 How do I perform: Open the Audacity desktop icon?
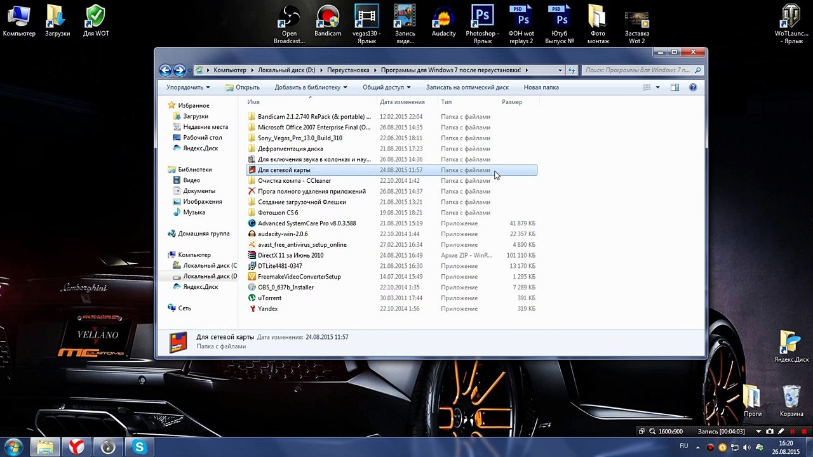(x=443, y=21)
